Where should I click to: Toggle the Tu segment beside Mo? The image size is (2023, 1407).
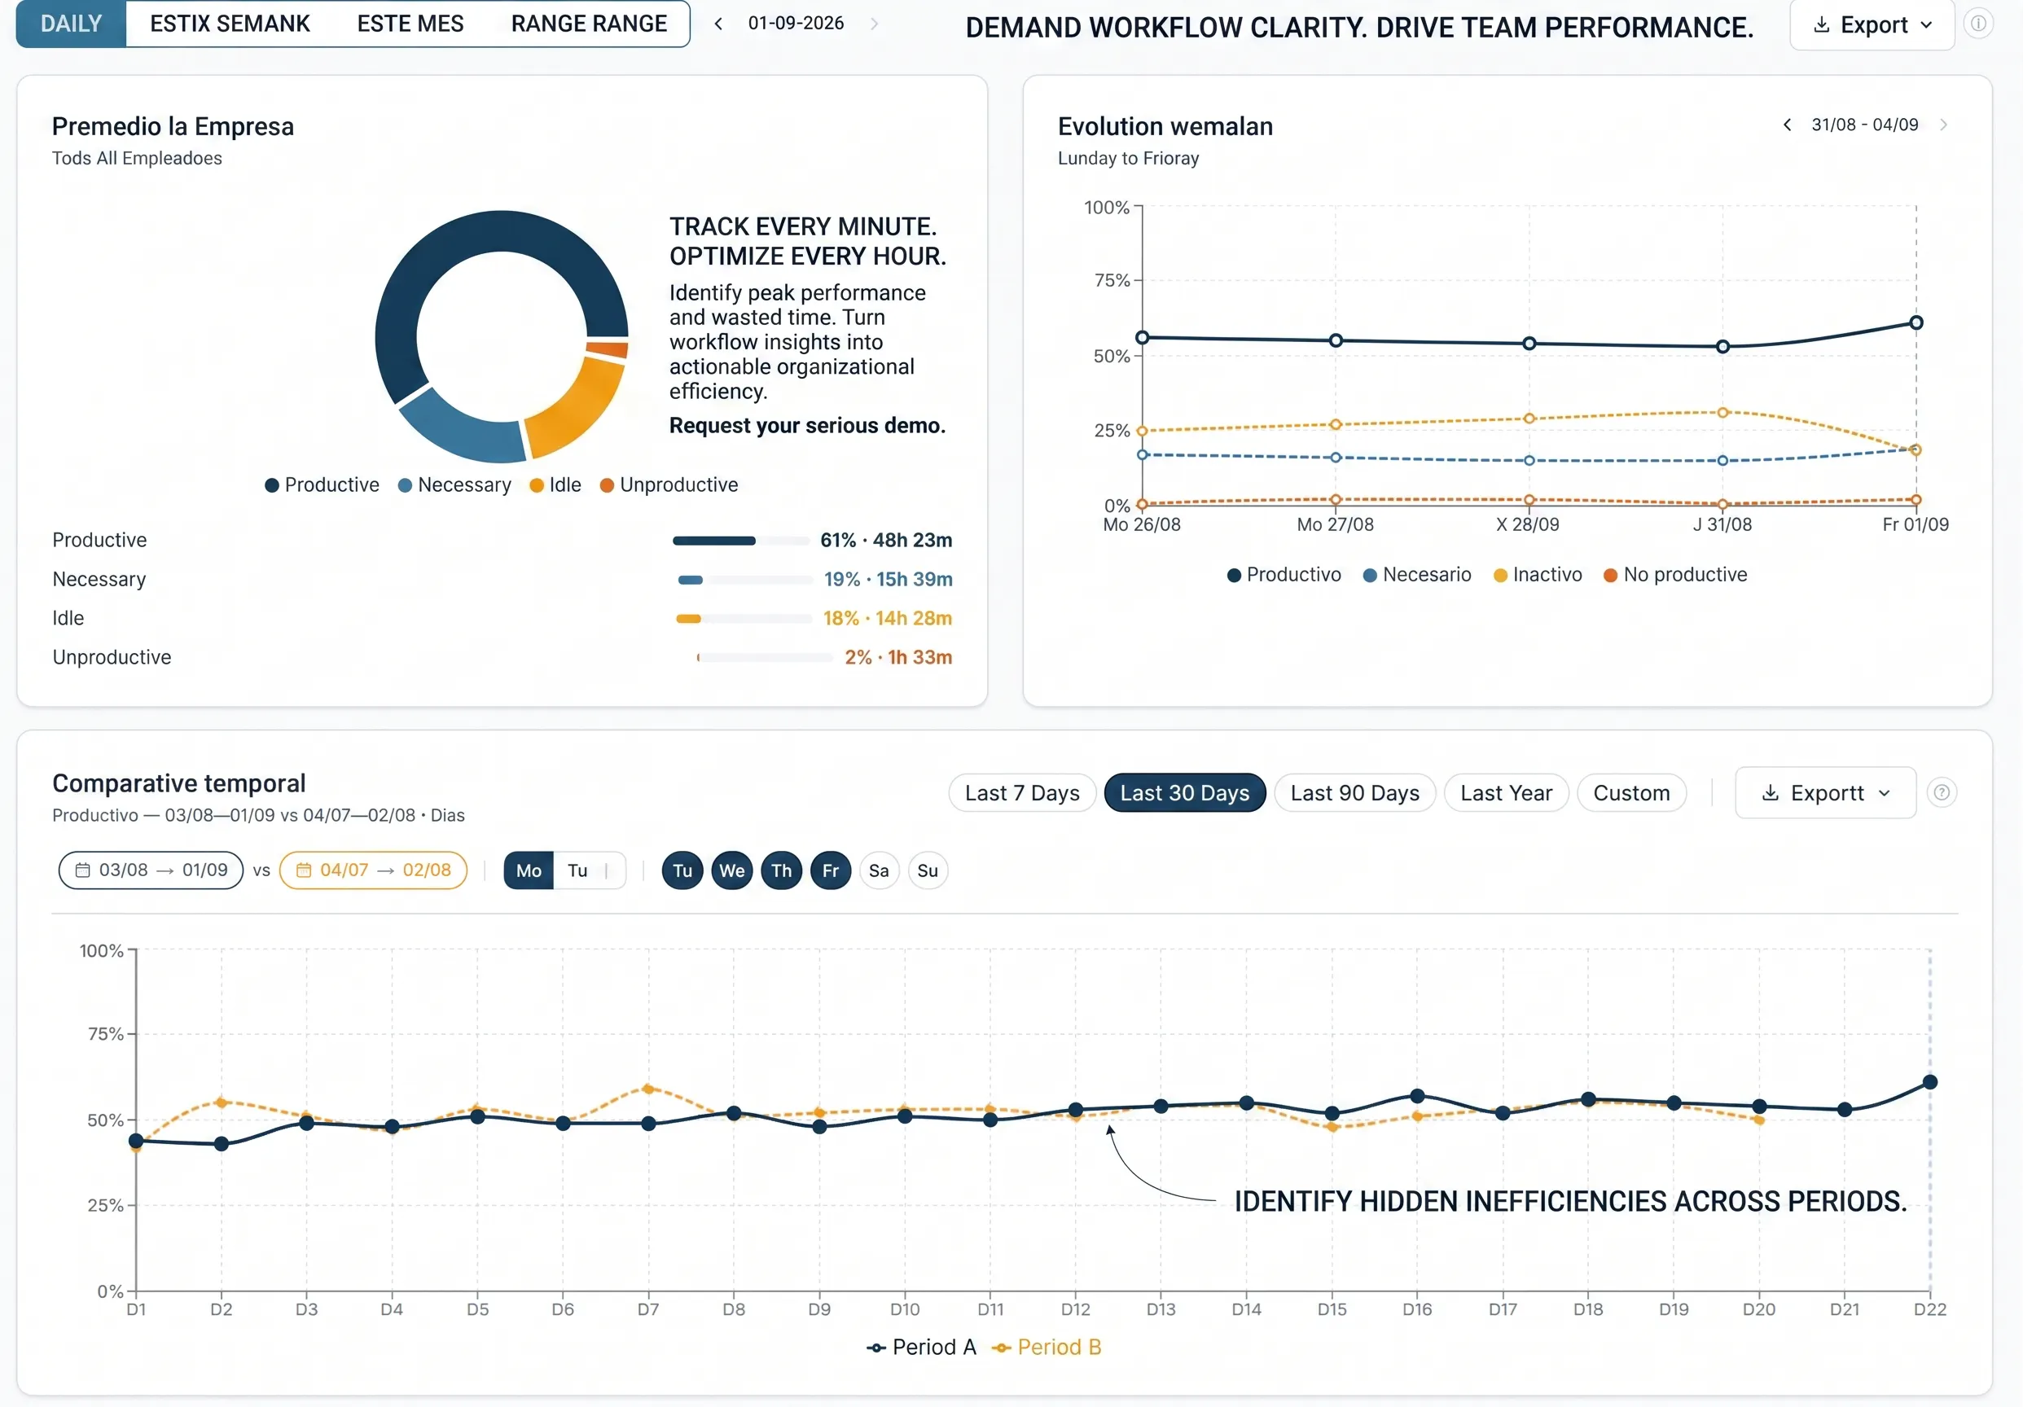coord(577,870)
